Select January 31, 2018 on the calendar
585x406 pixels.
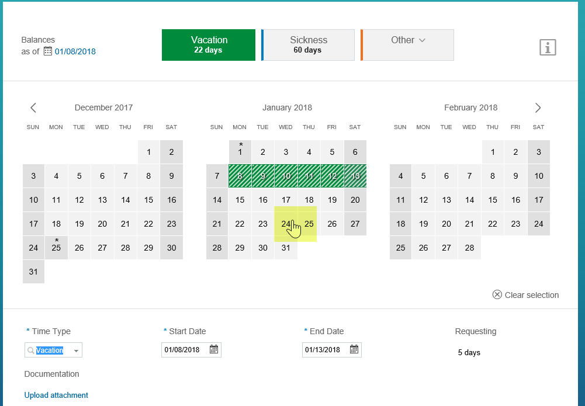pos(286,248)
